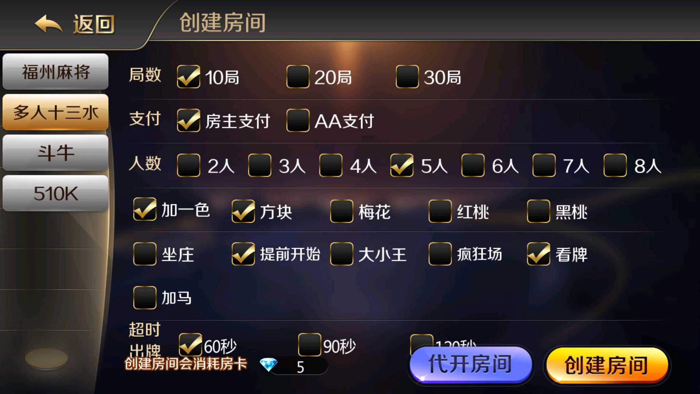
Task: Tap the blue 代开房间 button
Action: pos(471,364)
